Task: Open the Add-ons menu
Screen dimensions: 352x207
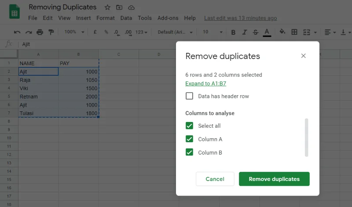Action: point(168,18)
